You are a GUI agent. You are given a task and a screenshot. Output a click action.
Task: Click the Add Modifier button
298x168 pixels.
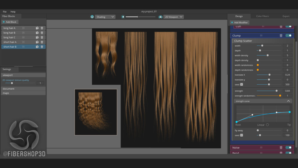click(x=239, y=22)
